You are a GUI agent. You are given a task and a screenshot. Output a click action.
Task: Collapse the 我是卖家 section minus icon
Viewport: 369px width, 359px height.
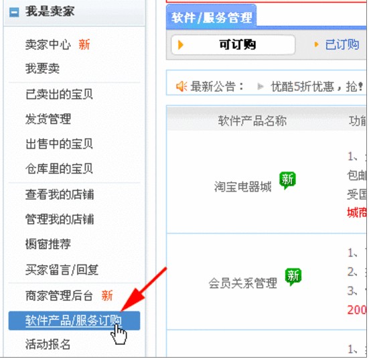pyautogui.click(x=14, y=12)
